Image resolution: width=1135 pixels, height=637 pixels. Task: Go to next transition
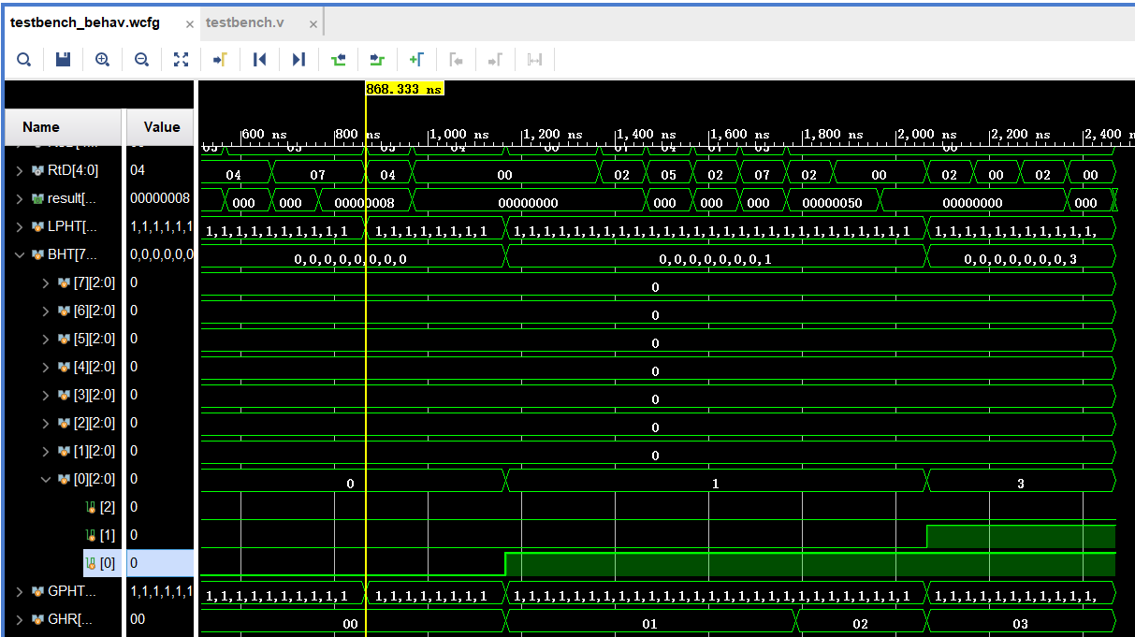point(377,60)
